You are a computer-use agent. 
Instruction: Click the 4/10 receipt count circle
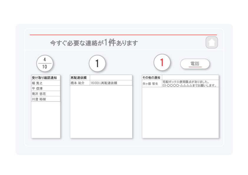click(x=44, y=63)
